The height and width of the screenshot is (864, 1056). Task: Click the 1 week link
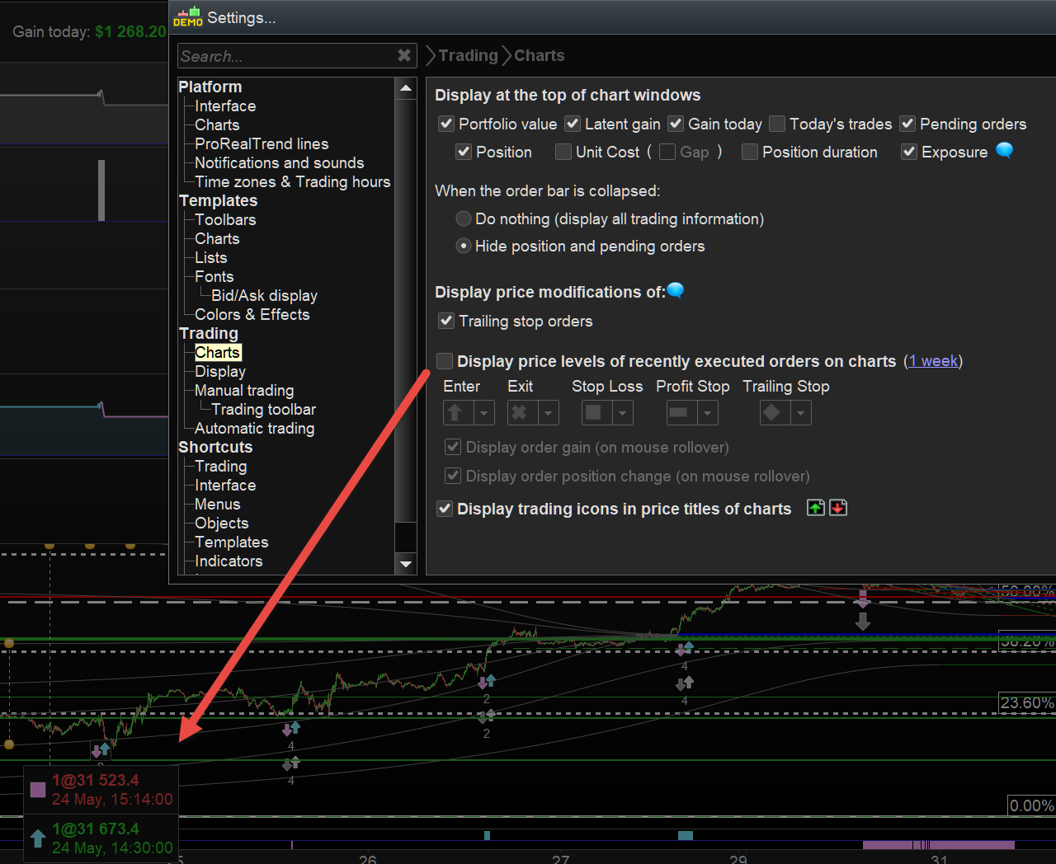click(933, 361)
